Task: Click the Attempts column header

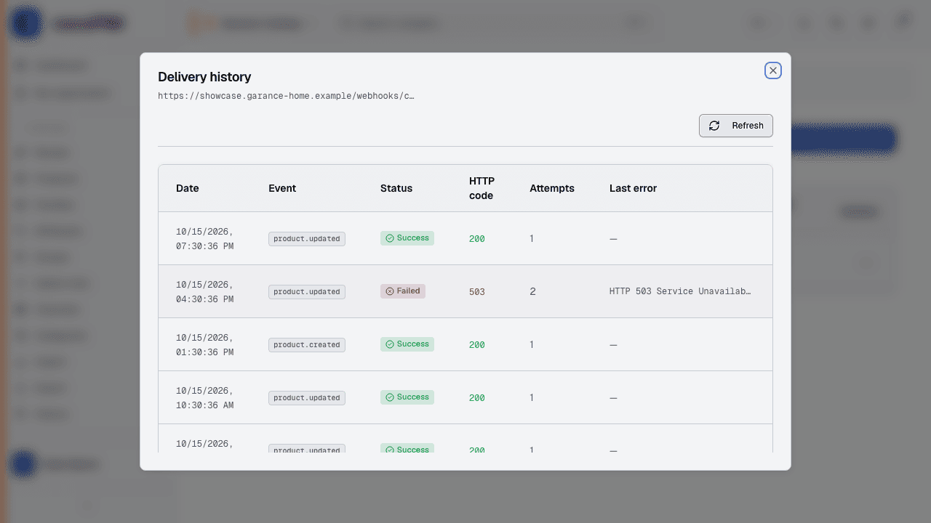Action: pos(552,188)
